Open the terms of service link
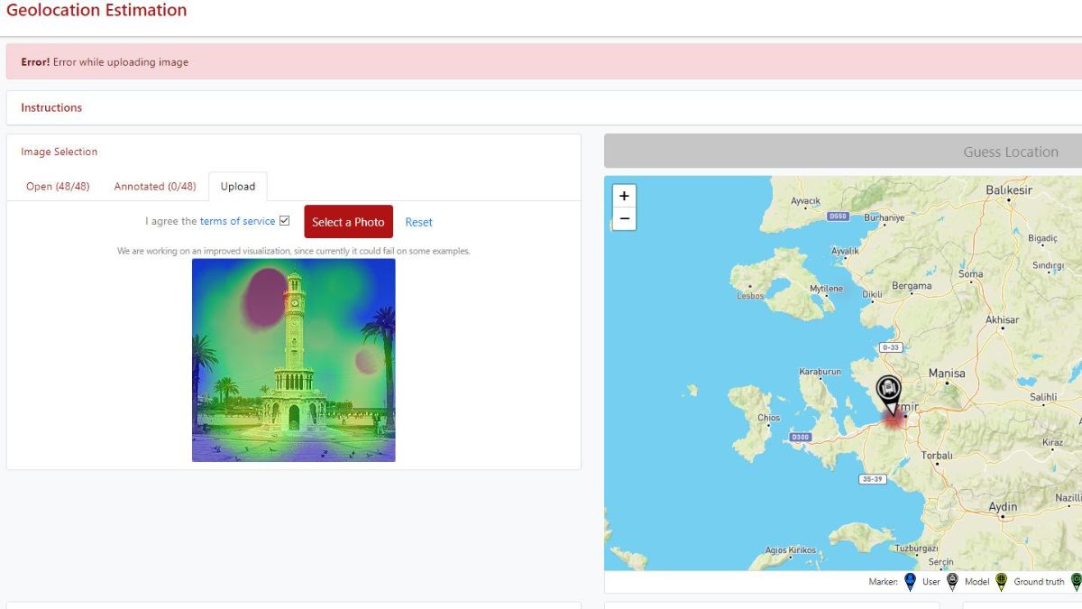Screen dimensions: 1082x609 coord(237,221)
